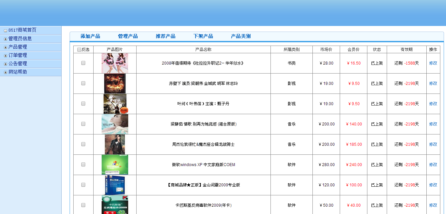Click the plus icon beside 公告管理
Image resolution: width=446 pixels, height=214 pixels.
point(5,64)
